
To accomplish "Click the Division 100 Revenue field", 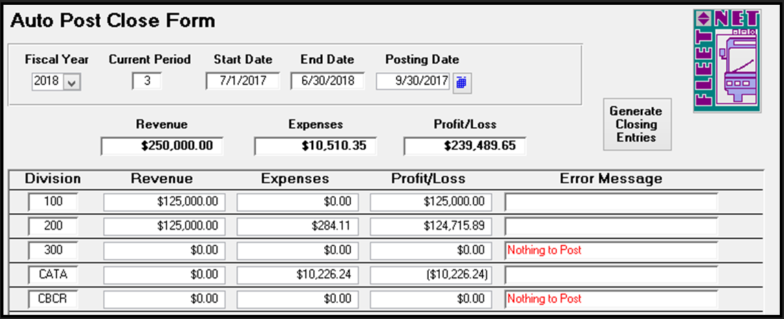I will point(165,201).
